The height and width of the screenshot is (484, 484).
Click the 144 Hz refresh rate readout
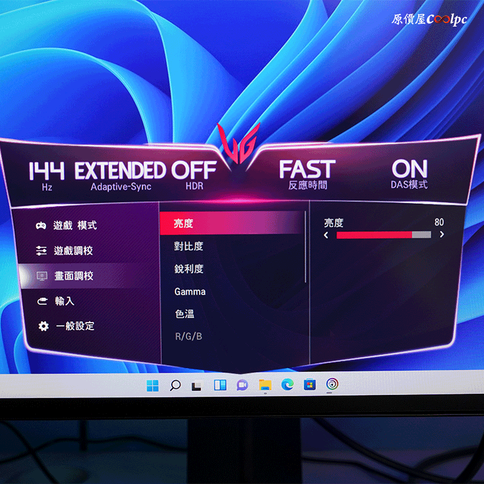(x=47, y=176)
